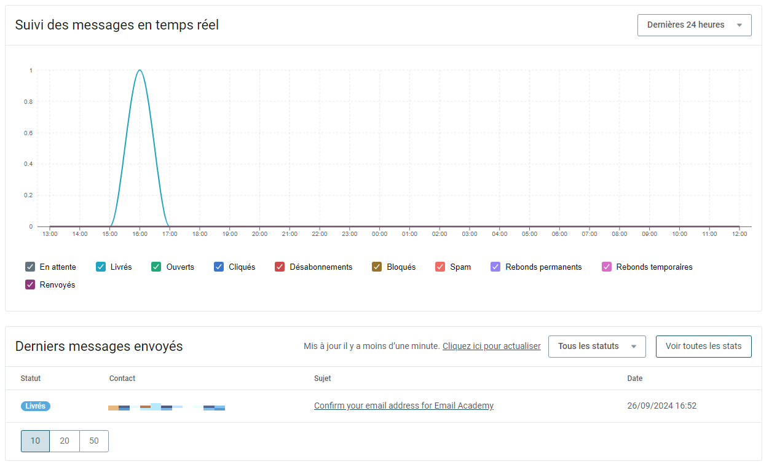Click the Derniers messages envoyés heading

tap(99, 346)
